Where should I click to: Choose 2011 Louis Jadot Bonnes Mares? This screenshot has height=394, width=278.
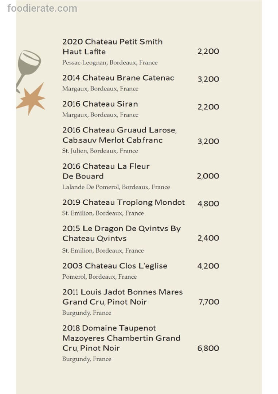click(x=122, y=297)
